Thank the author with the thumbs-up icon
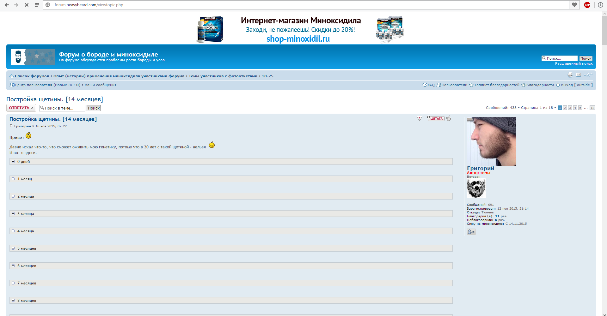607x316 pixels. coord(449,118)
